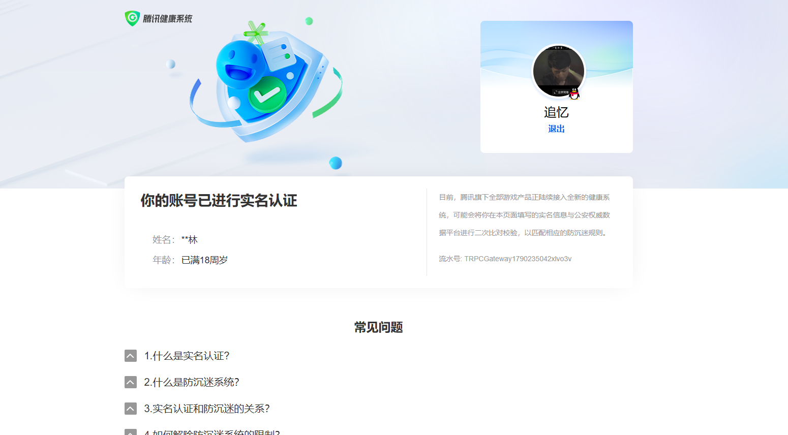Click the name value **林
788x435 pixels.
coord(190,240)
